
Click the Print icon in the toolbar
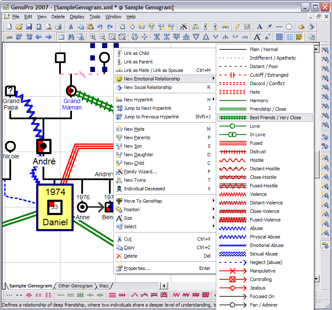point(58,27)
